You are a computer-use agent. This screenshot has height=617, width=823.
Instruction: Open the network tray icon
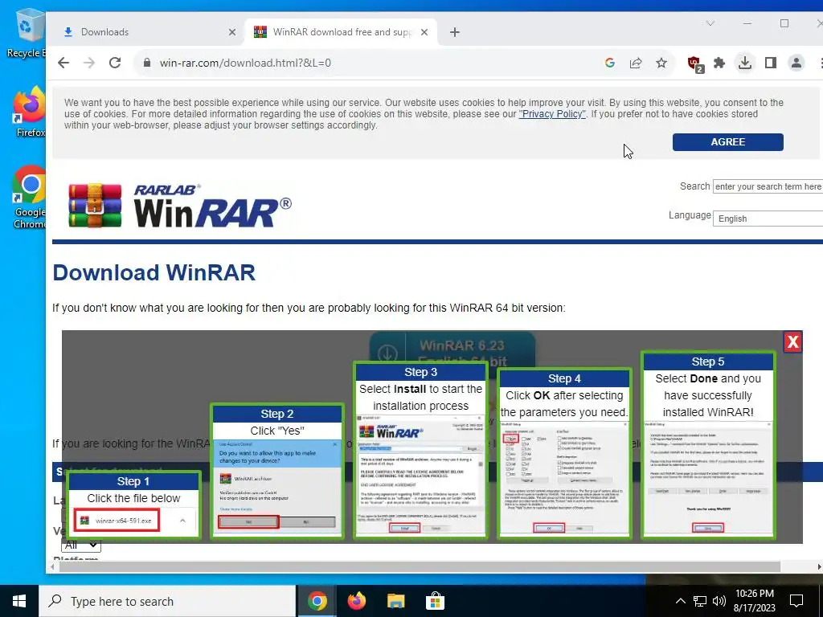[700, 601]
